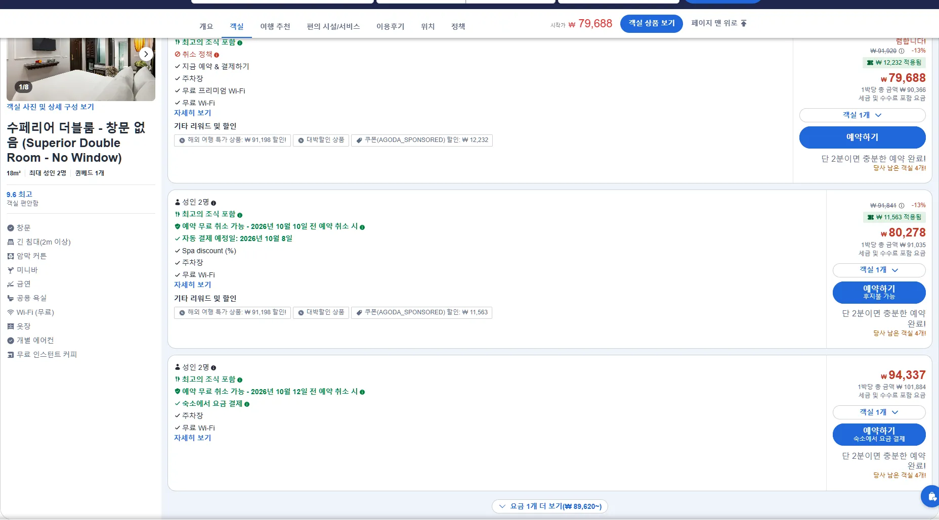
Task: Switch to 여행 추천 tab
Action: coord(275,26)
